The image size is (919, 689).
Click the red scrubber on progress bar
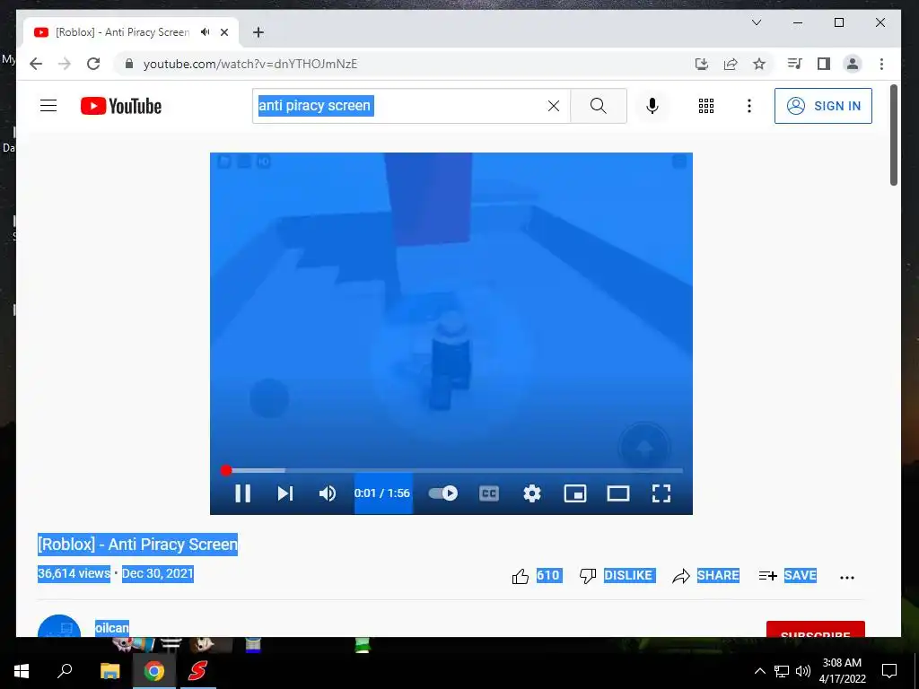(x=226, y=470)
